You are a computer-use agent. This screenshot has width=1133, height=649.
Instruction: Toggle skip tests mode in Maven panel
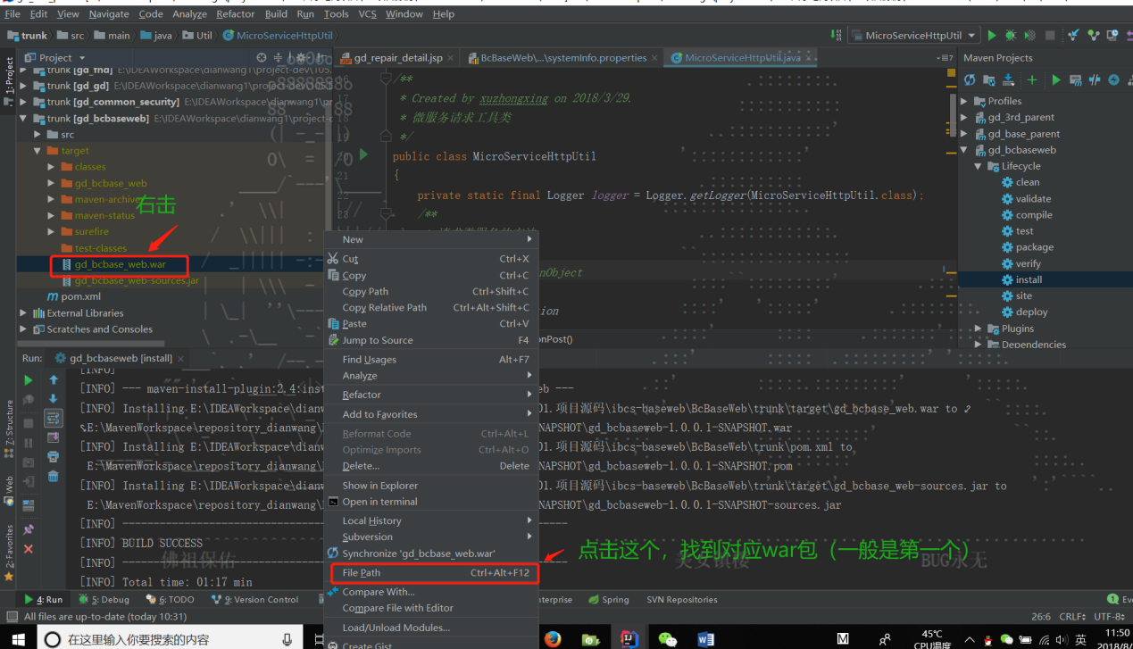(1113, 79)
